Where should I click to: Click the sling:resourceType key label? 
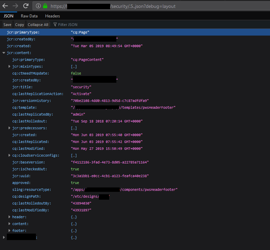tap(32, 190)
